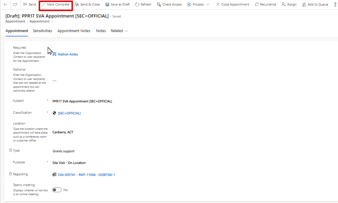Click the shield icon beside classification
Viewport: 338px width, 203px height.
[x=54, y=113]
